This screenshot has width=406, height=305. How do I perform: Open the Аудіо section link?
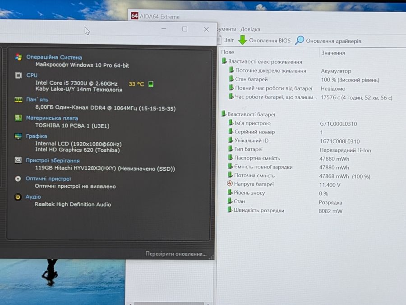point(33,197)
